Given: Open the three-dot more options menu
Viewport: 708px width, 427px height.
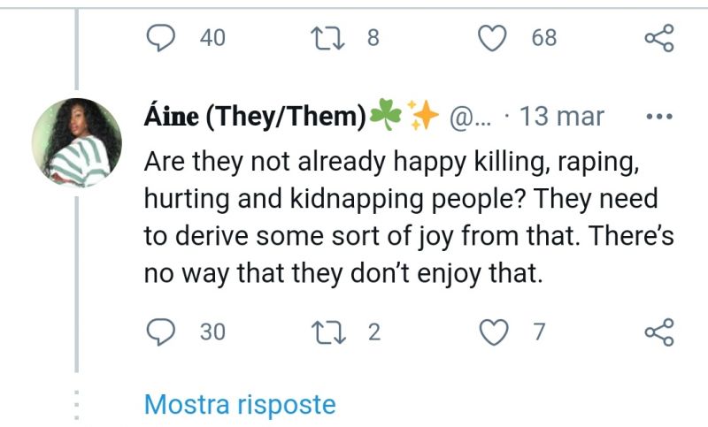Looking at the screenshot, I should (x=660, y=117).
